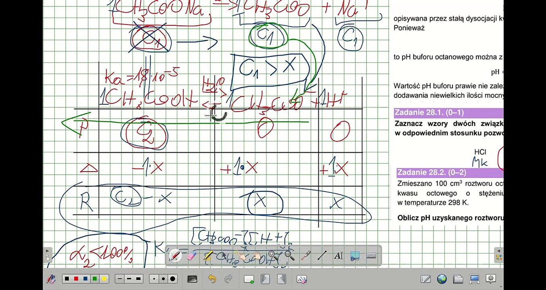Viewport: 546px width, 290px height.
Task: Set the thick line width
Action: 138,279
